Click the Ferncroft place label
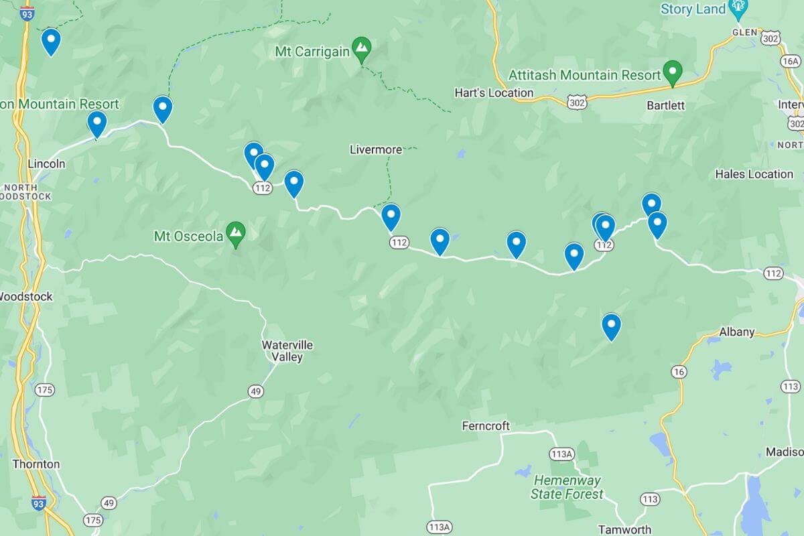 pos(486,425)
